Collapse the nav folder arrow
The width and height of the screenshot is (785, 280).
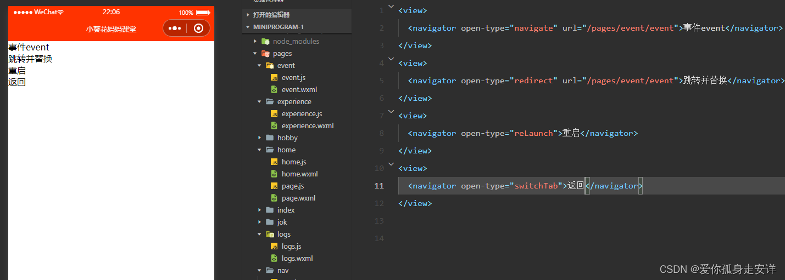(x=259, y=270)
